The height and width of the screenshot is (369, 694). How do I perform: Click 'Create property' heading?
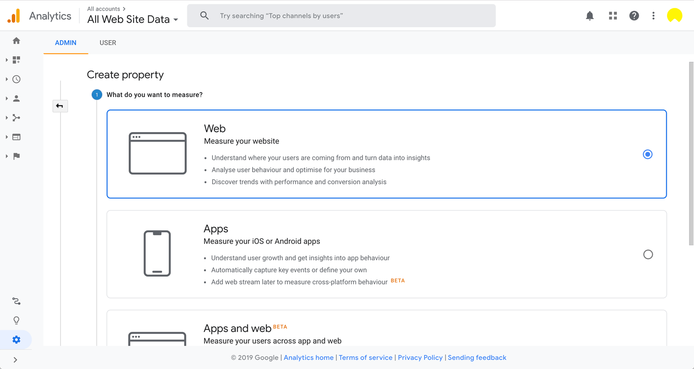pos(125,75)
